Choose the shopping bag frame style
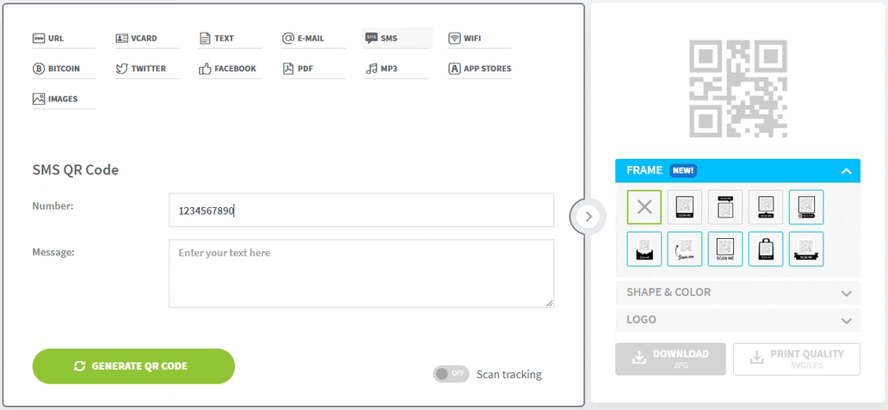The height and width of the screenshot is (410, 888). coord(765,248)
